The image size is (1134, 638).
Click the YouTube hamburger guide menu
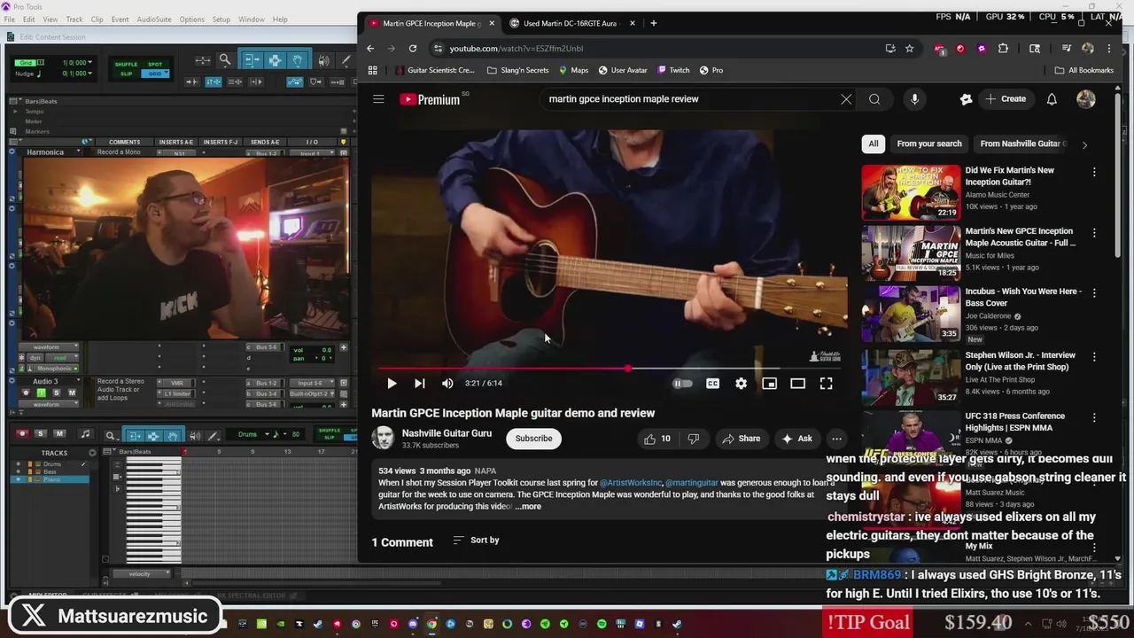pos(378,99)
